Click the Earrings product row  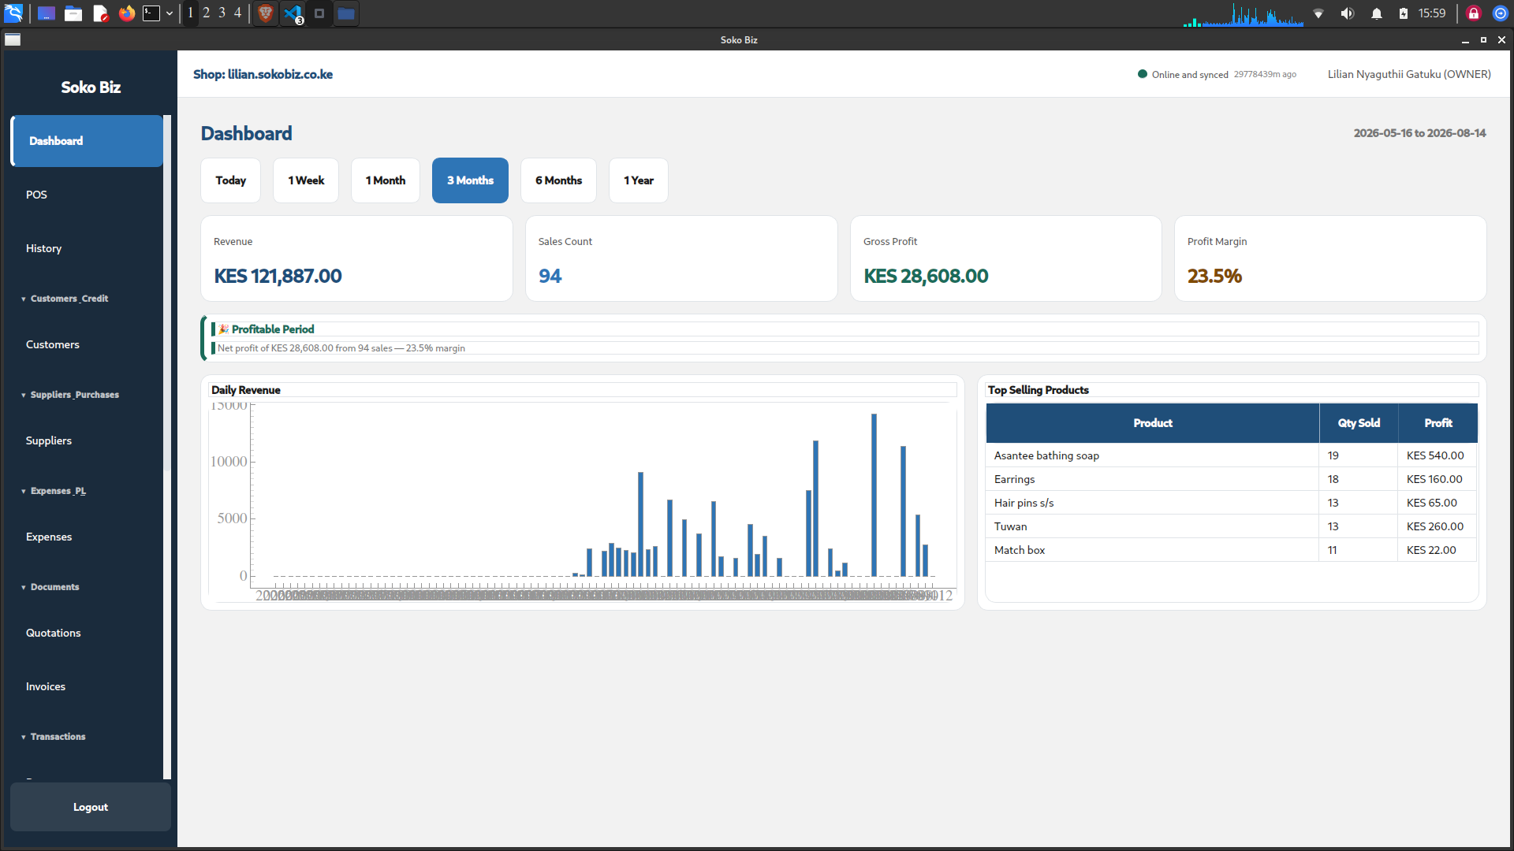point(1232,479)
